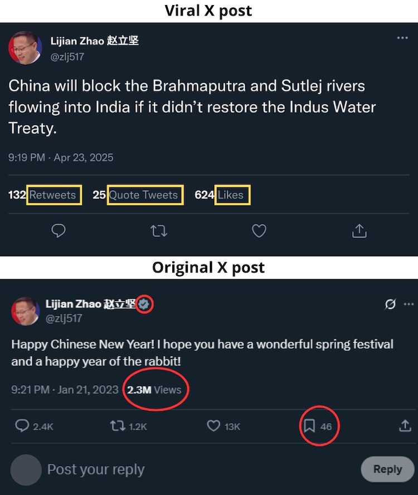Click the Reply button

click(387, 469)
